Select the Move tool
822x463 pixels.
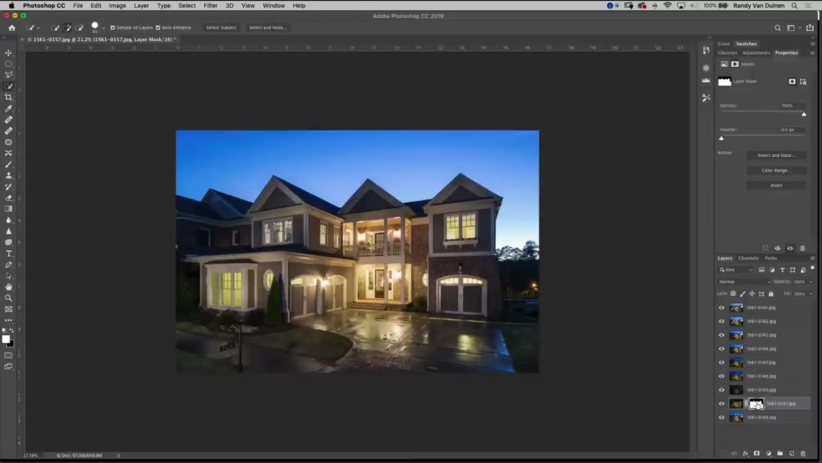(x=8, y=53)
